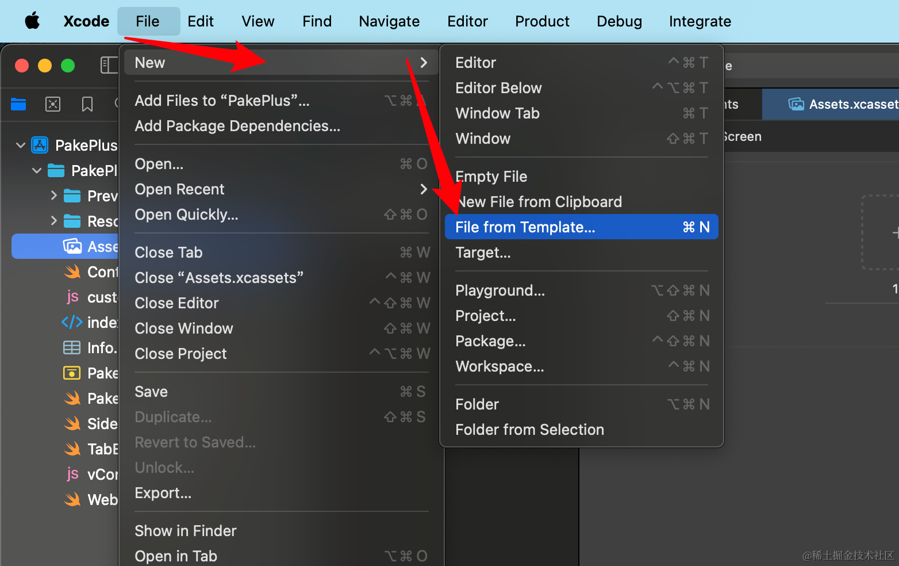
Task: Select the Project navigator folder icon
Action: click(x=18, y=104)
